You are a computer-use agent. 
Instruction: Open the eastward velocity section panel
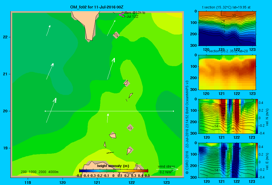pos(227,160)
